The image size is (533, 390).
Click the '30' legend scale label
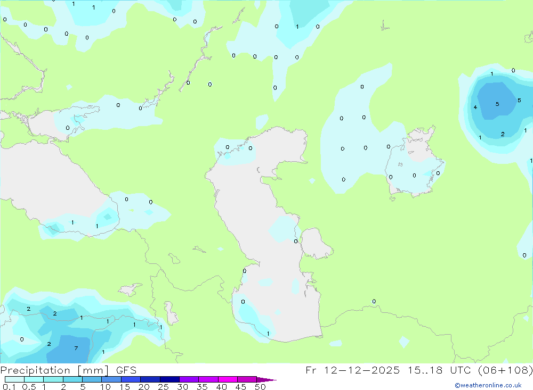click(x=183, y=387)
